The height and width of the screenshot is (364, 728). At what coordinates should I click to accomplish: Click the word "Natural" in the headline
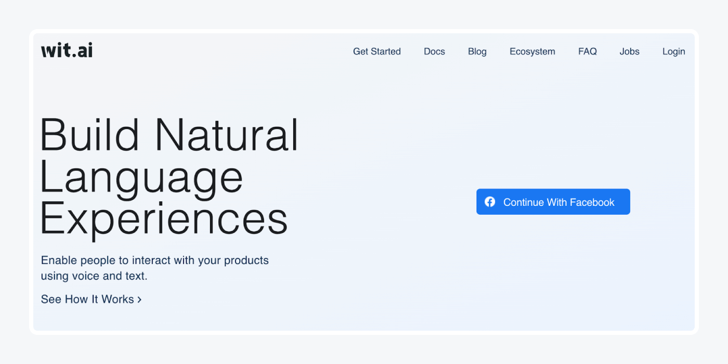click(227, 135)
